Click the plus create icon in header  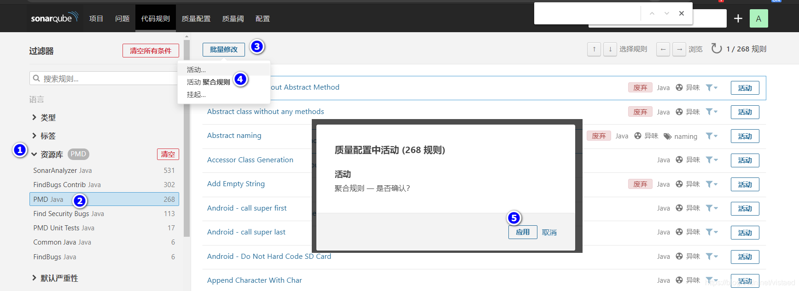coord(738,18)
